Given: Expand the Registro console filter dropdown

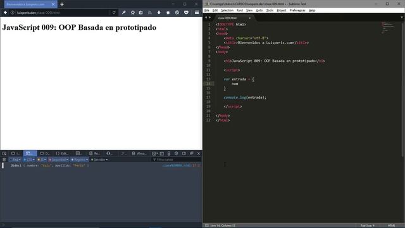Looking at the screenshot, I should 80,160.
